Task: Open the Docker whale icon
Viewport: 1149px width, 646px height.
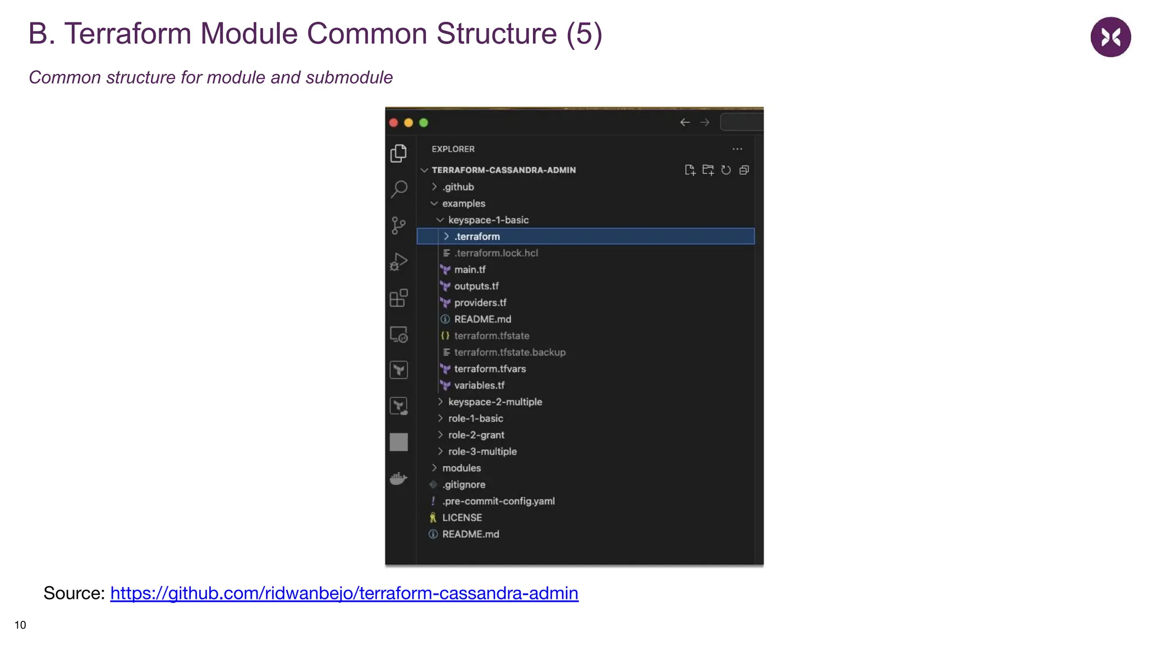Action: (398, 478)
